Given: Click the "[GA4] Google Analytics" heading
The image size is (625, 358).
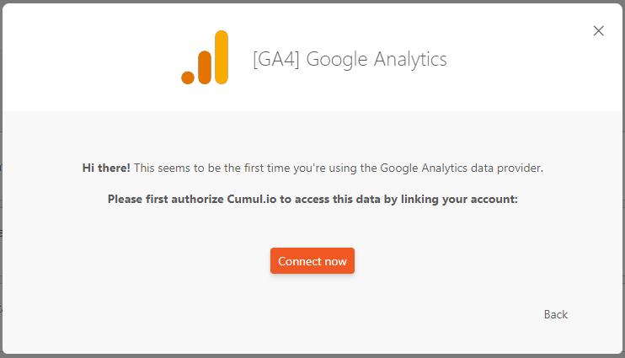Looking at the screenshot, I should (350, 59).
